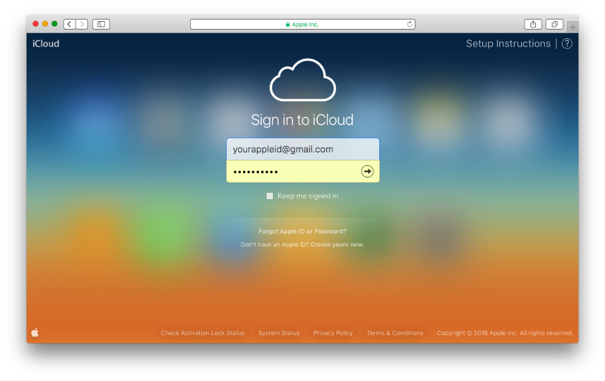Click the iCloud title at top left
Image resolution: width=605 pixels, height=381 pixels.
click(46, 44)
